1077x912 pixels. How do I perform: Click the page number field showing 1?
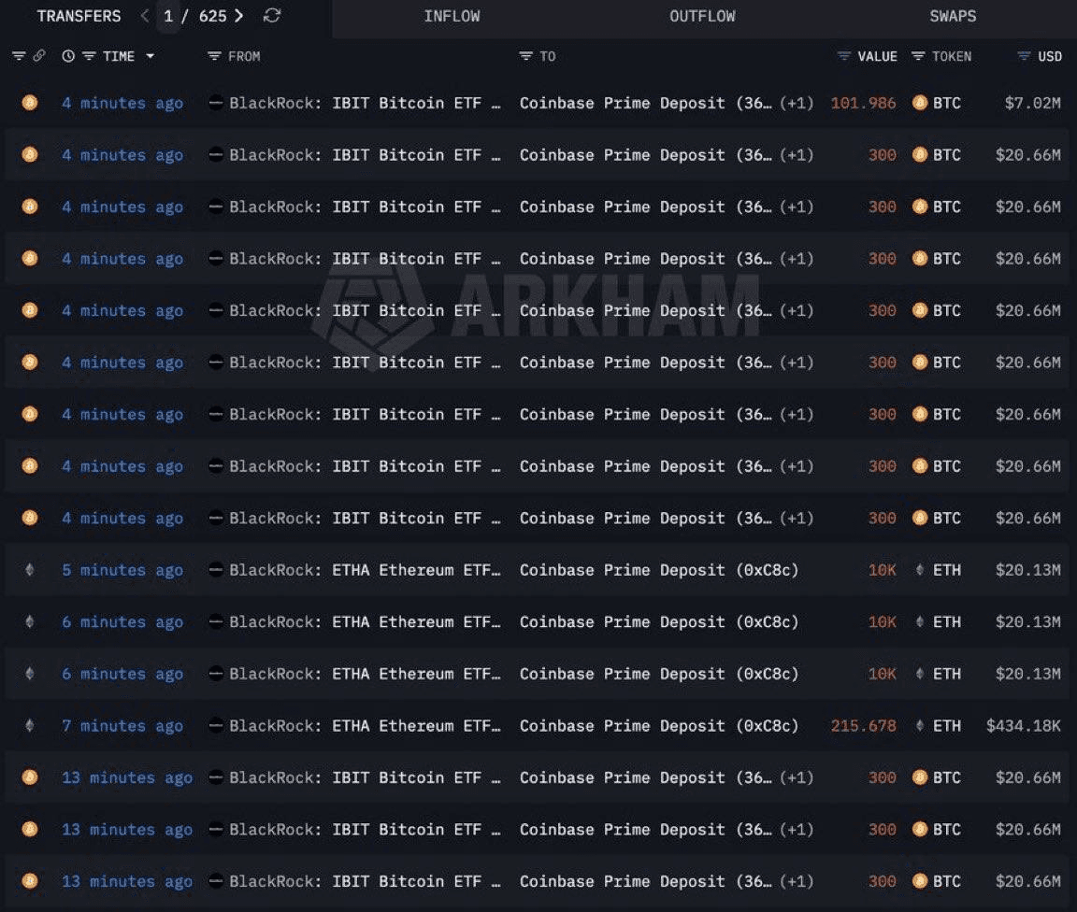click(x=168, y=16)
